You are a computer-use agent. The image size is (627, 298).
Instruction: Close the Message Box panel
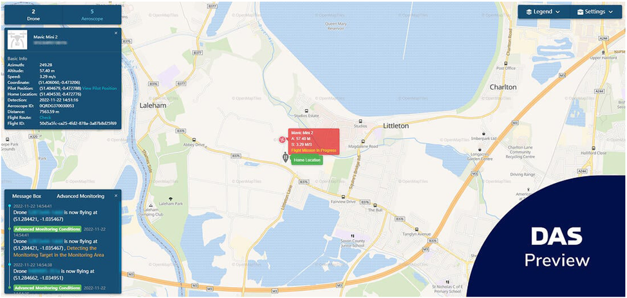click(x=116, y=196)
